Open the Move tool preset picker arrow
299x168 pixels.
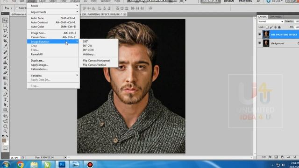tap(11, 8)
